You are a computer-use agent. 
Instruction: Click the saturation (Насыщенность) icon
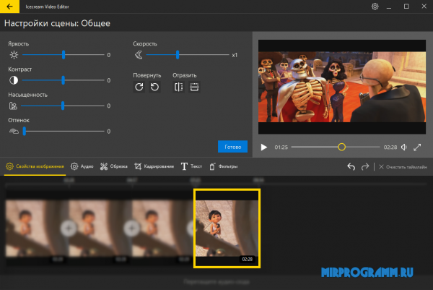click(x=13, y=106)
